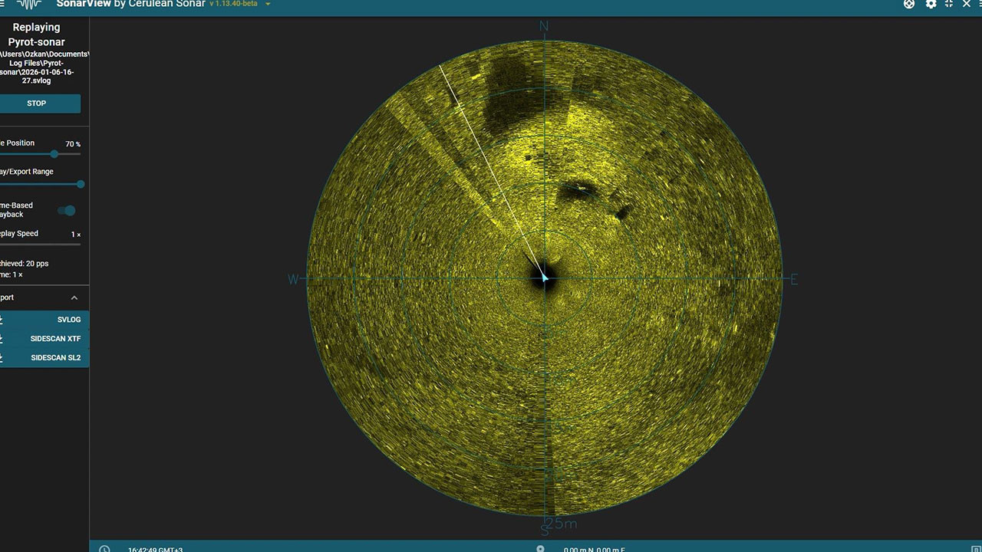Exit fullscreen with the collapse arrows icon
The image size is (982, 552).
949,4
